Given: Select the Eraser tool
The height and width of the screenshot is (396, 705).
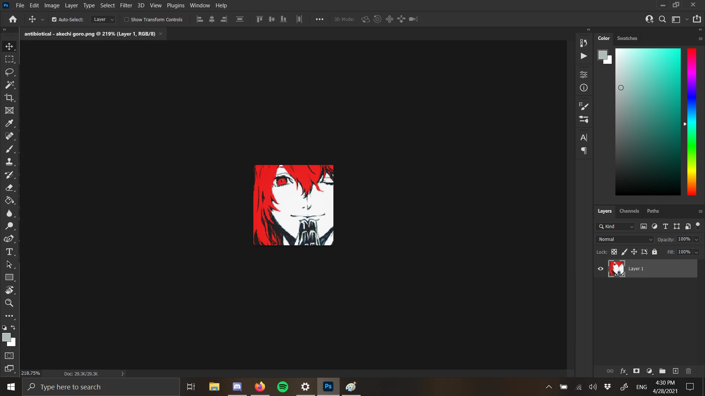Looking at the screenshot, I should [9, 188].
